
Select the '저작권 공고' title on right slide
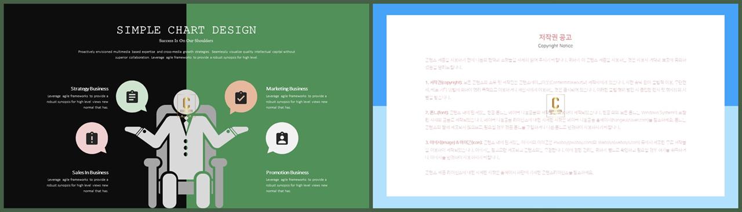pyautogui.click(x=555, y=37)
